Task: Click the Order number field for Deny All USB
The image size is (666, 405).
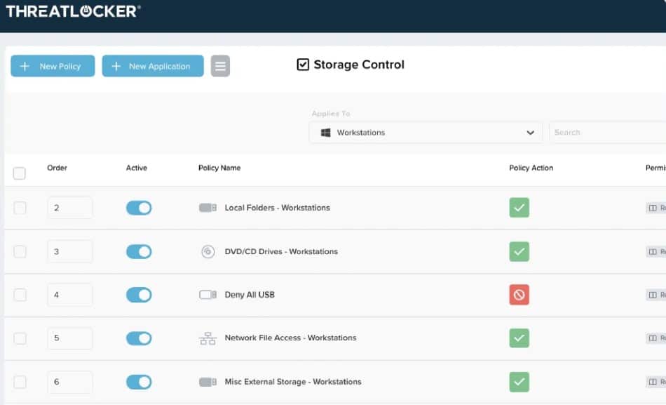Action: point(69,295)
